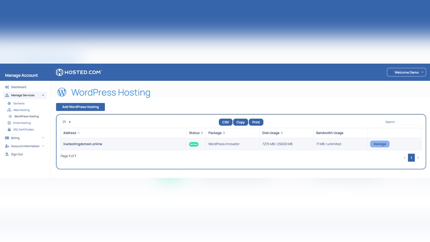Click the Dashboard gear icon
This screenshot has height=242, width=430.
pos(7,87)
